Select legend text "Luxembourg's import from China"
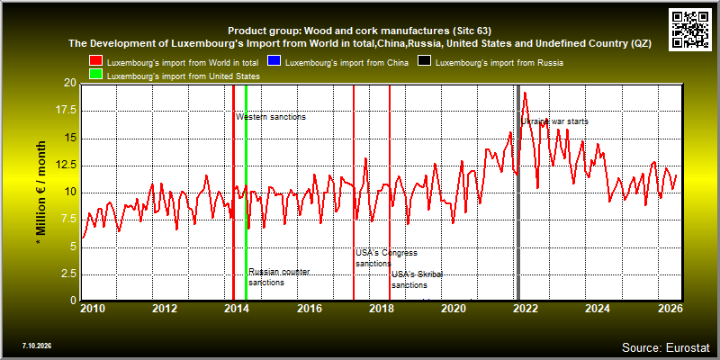 click(x=346, y=62)
